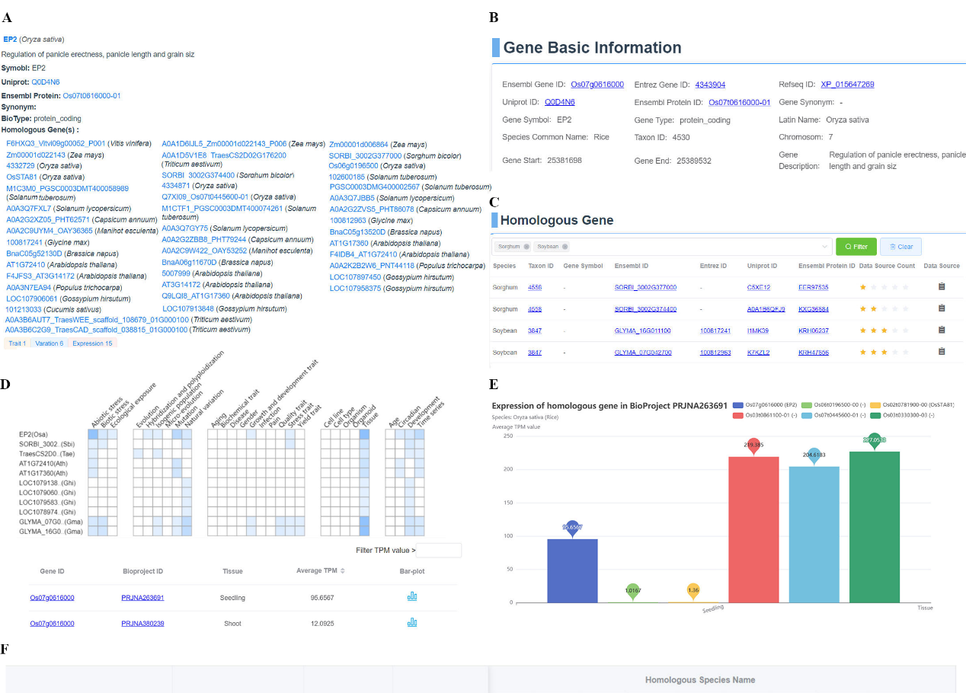Open data source icon for SORBI_3002G377000 row
This screenshot has height=693, width=966.
pyautogui.click(x=942, y=287)
